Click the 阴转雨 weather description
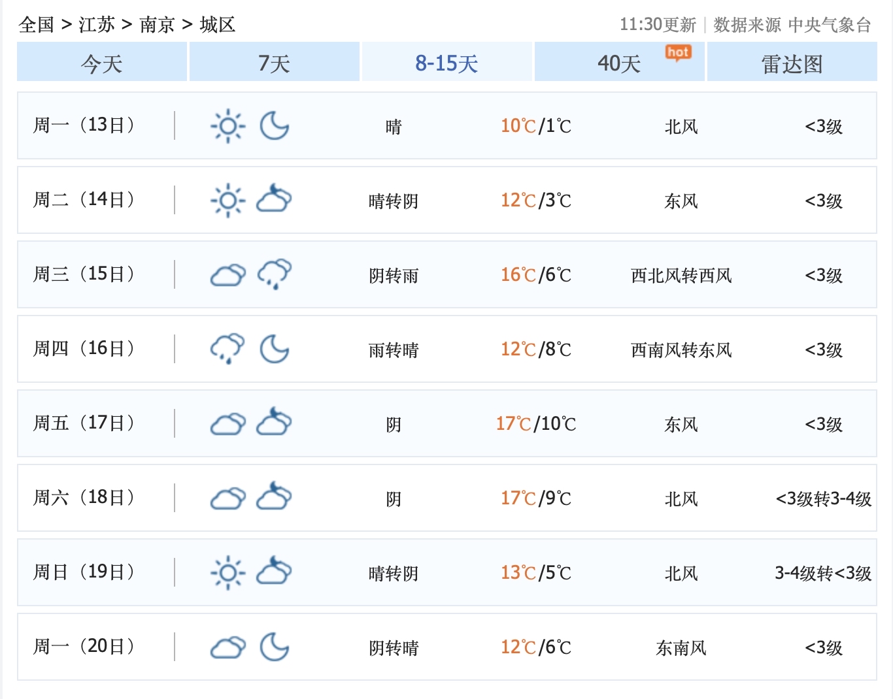 (x=394, y=275)
